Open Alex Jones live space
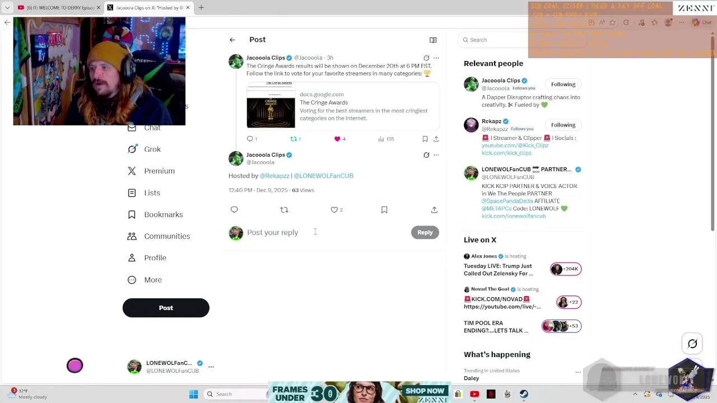This screenshot has height=403, width=717. point(523,265)
